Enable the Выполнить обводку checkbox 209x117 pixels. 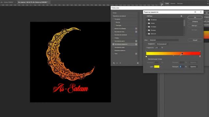click(113, 29)
